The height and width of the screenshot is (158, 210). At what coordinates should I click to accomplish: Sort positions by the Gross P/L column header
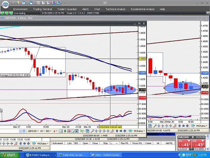pos(137,143)
